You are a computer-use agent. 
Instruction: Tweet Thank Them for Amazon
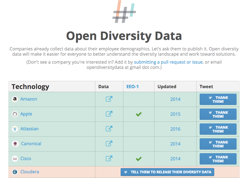click(x=218, y=99)
